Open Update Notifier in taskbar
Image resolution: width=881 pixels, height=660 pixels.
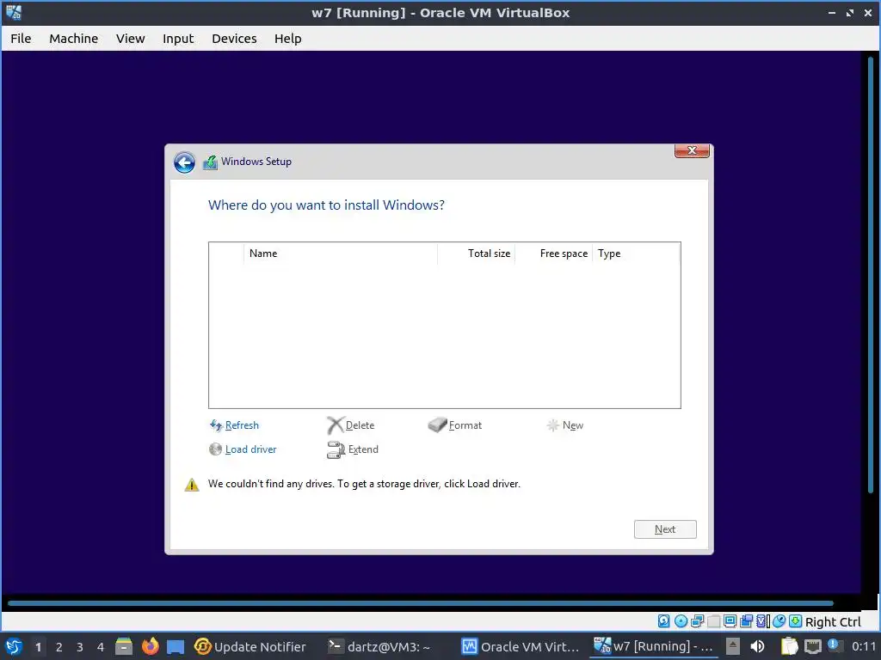[x=250, y=647]
